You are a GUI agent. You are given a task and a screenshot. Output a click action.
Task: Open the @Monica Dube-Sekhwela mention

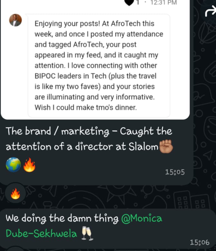point(84,226)
